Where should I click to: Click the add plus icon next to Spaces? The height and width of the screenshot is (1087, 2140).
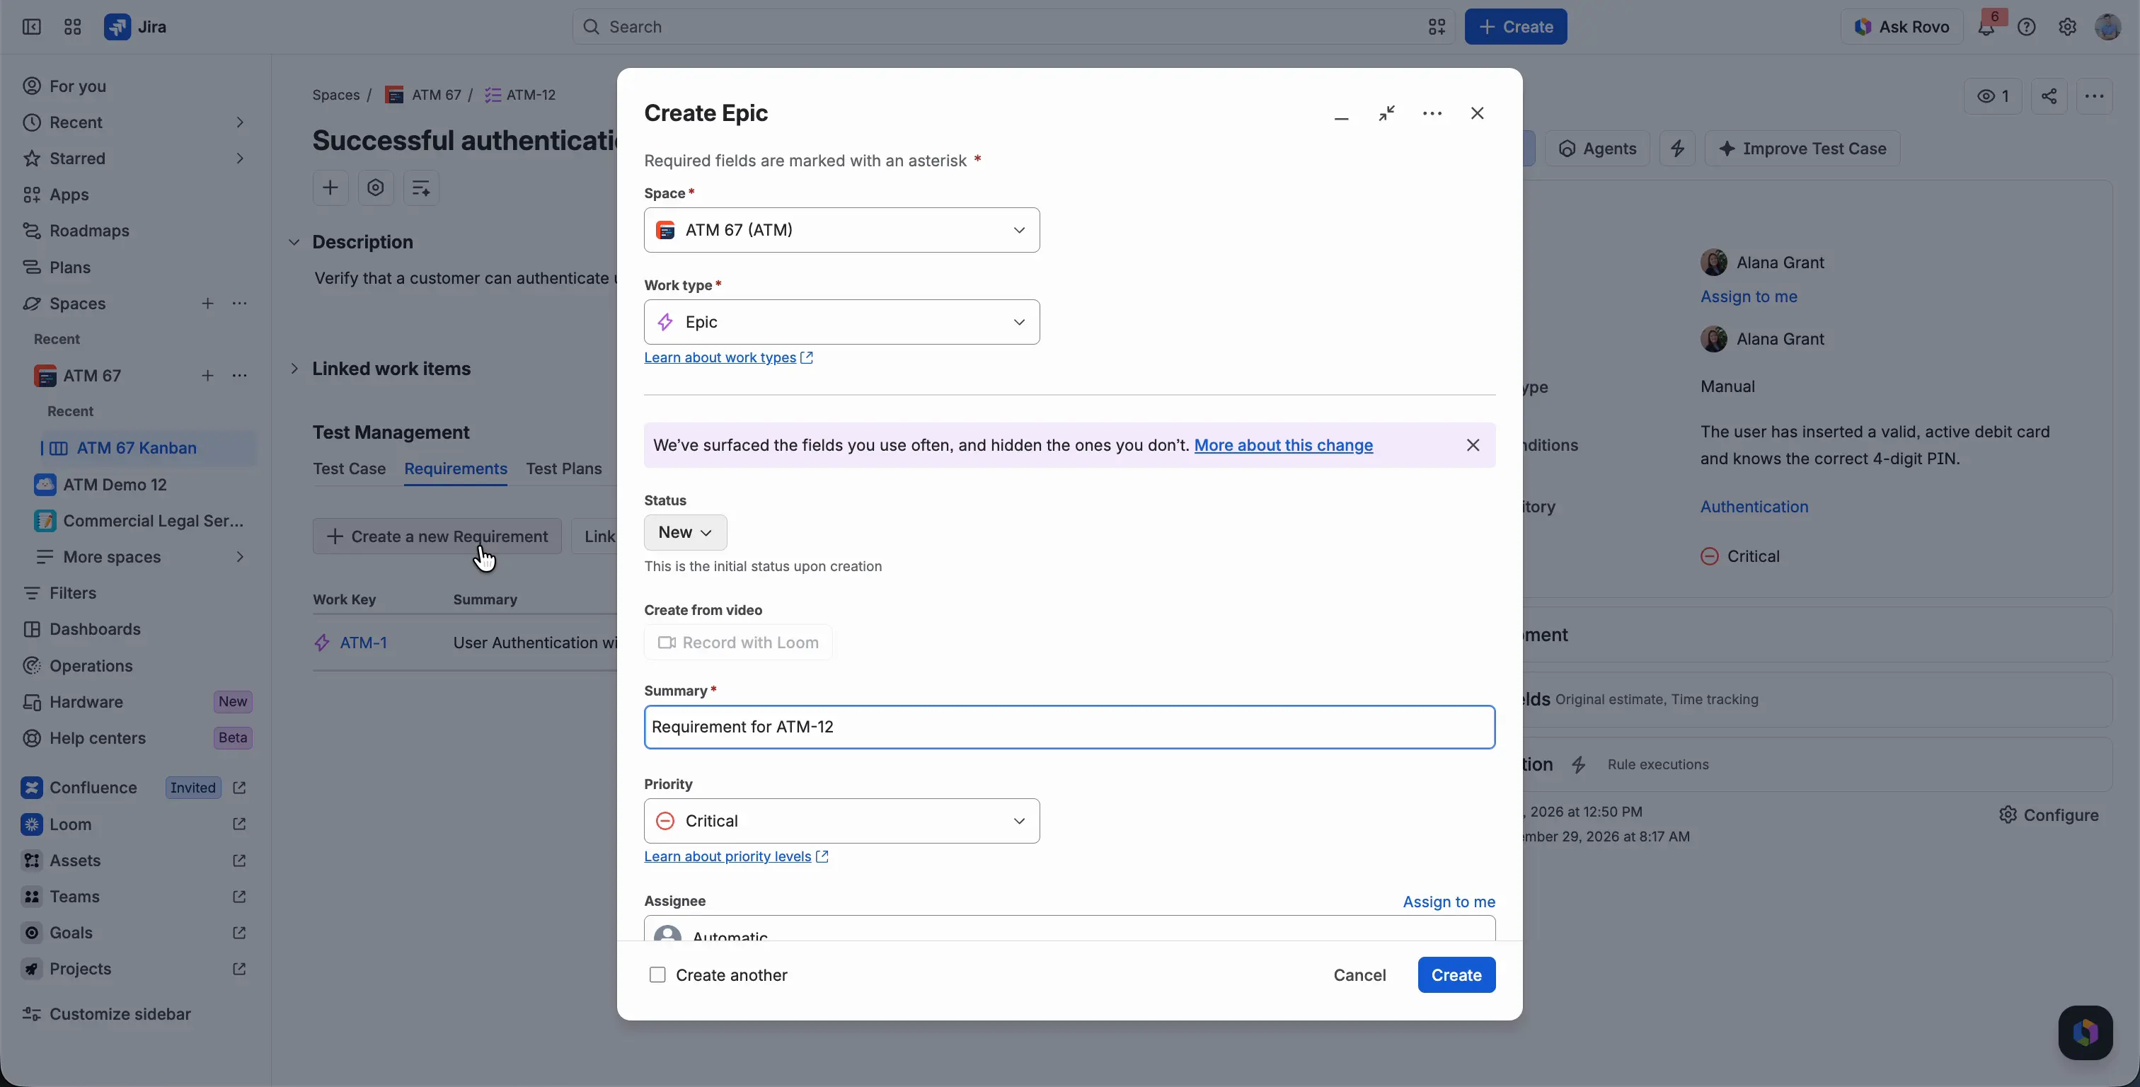(x=207, y=304)
